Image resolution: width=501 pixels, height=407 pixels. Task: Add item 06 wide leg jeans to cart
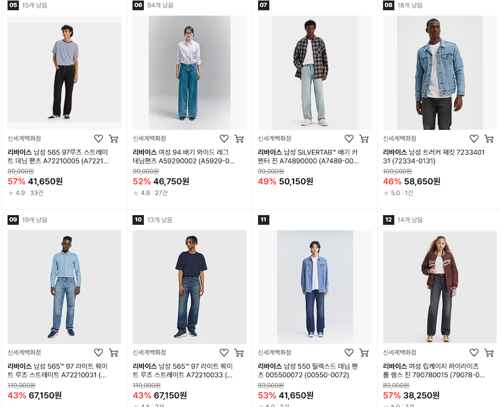pos(239,139)
